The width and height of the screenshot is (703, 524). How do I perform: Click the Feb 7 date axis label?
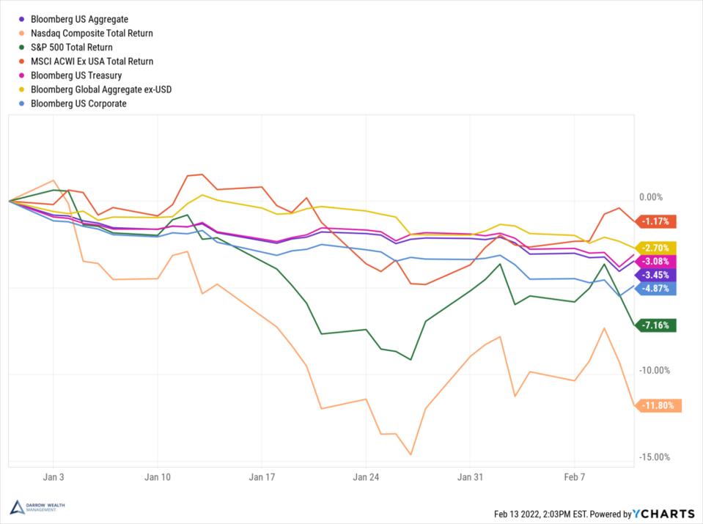tap(574, 476)
